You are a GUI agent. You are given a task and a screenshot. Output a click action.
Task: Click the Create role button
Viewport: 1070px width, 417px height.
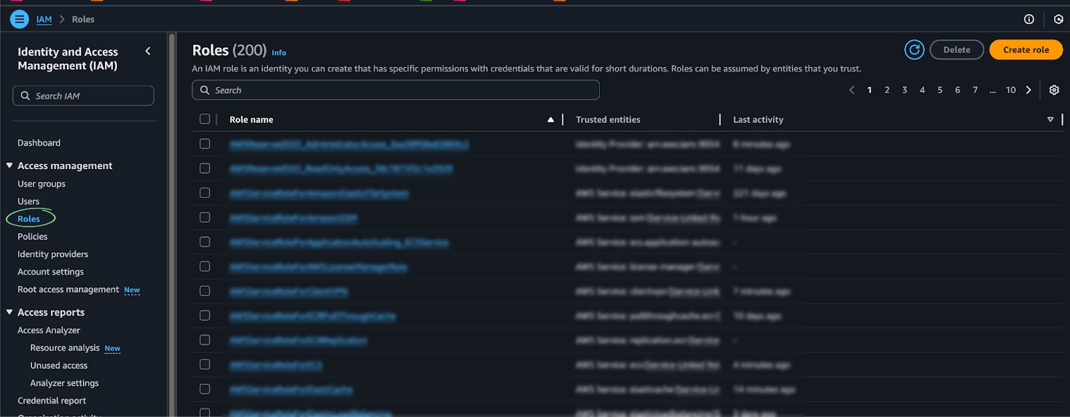(x=1026, y=49)
